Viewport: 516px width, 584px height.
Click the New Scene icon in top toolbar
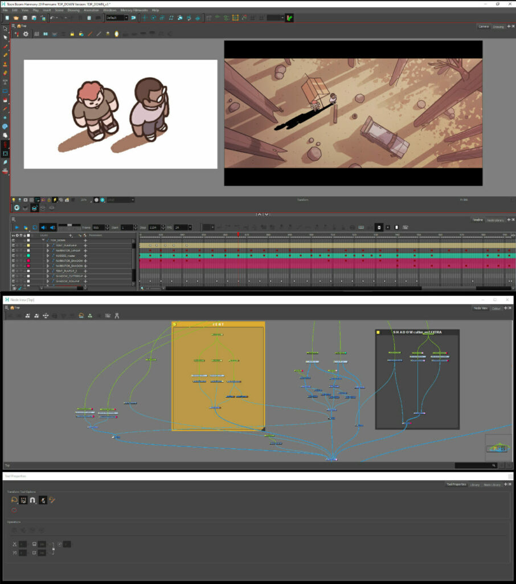pos(7,18)
